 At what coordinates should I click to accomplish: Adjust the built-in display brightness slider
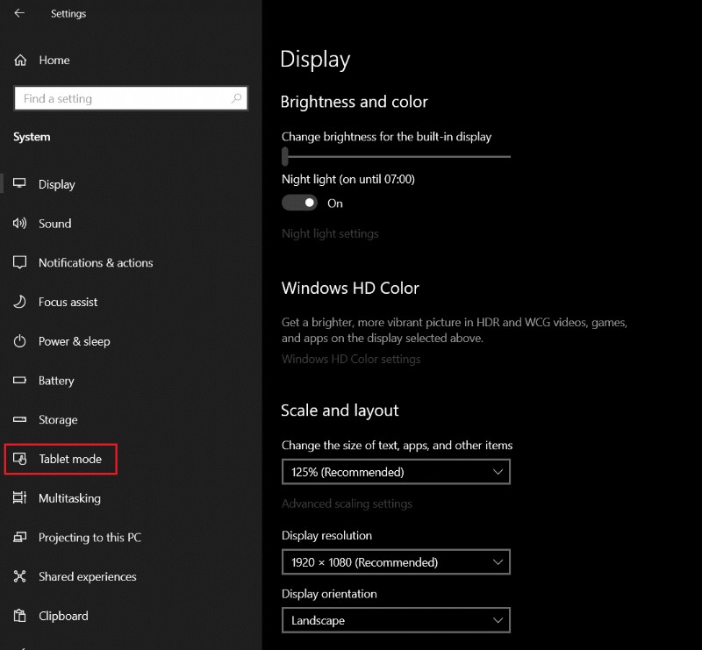284,156
